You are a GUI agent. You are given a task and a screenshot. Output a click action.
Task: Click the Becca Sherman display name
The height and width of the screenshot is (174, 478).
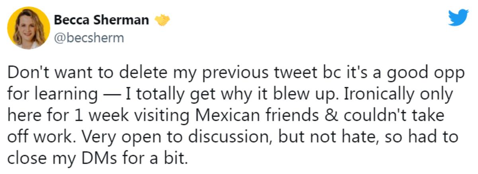(x=101, y=20)
